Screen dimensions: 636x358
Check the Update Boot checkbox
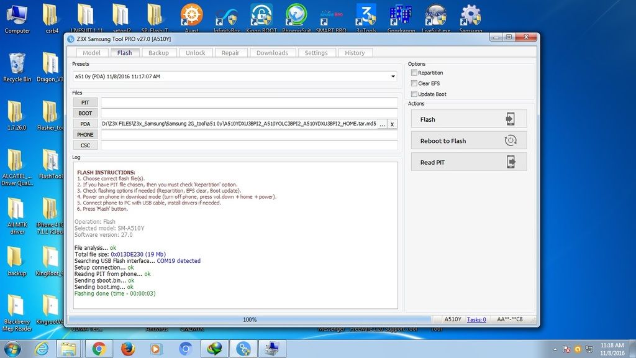click(414, 94)
